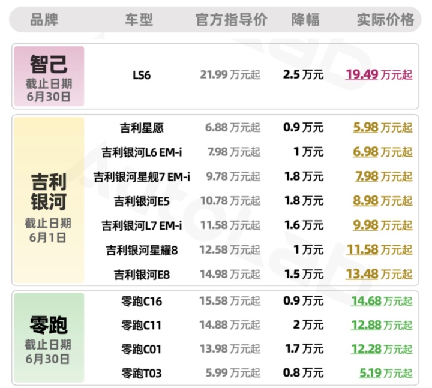Click the 零跑C16 model name
The height and width of the screenshot is (388, 432).
pos(142,301)
